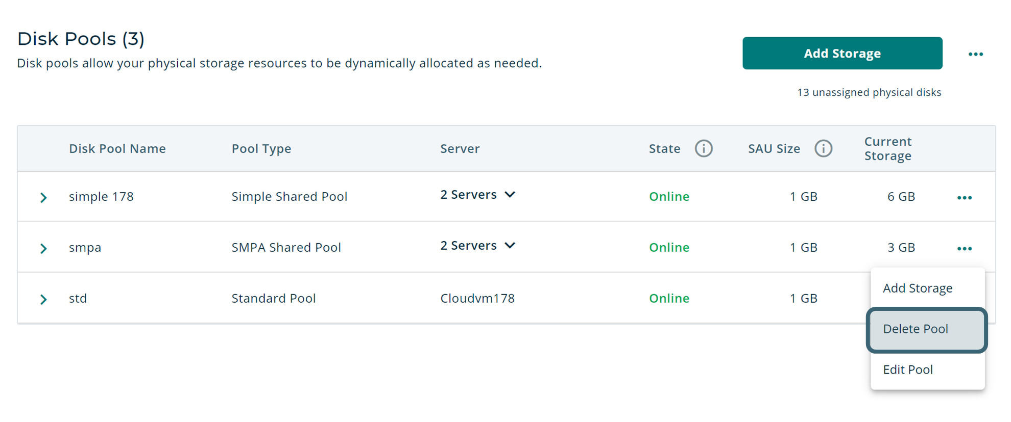This screenshot has height=422, width=1011.
Task: Select the smpa pool name
Action: (85, 248)
